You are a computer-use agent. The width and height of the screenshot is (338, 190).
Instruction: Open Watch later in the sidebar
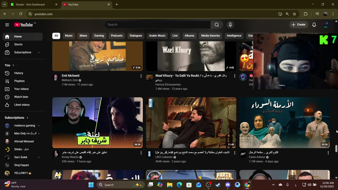point(23,97)
